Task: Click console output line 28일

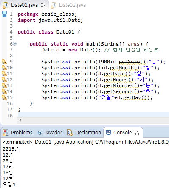Action: pyautogui.click(x=8, y=161)
